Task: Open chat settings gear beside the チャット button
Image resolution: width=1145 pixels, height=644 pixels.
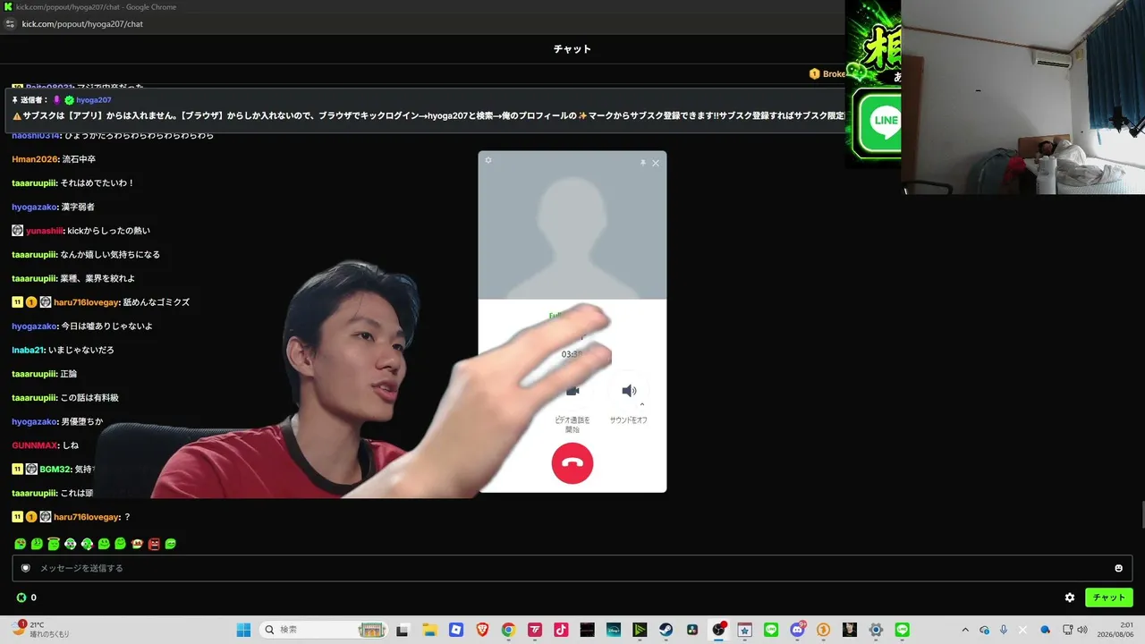Action: point(1070,597)
